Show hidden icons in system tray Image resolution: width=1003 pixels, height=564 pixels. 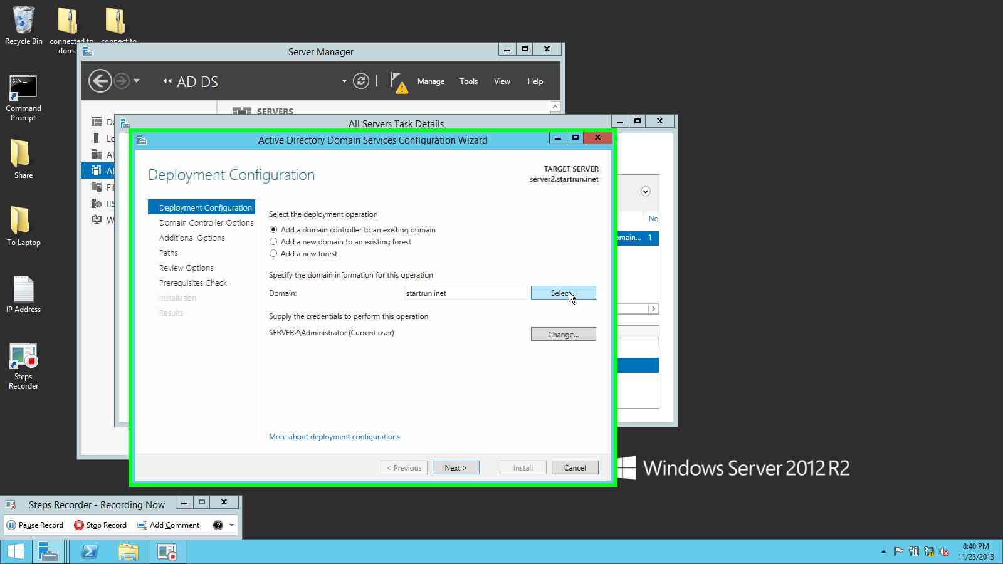pos(883,552)
